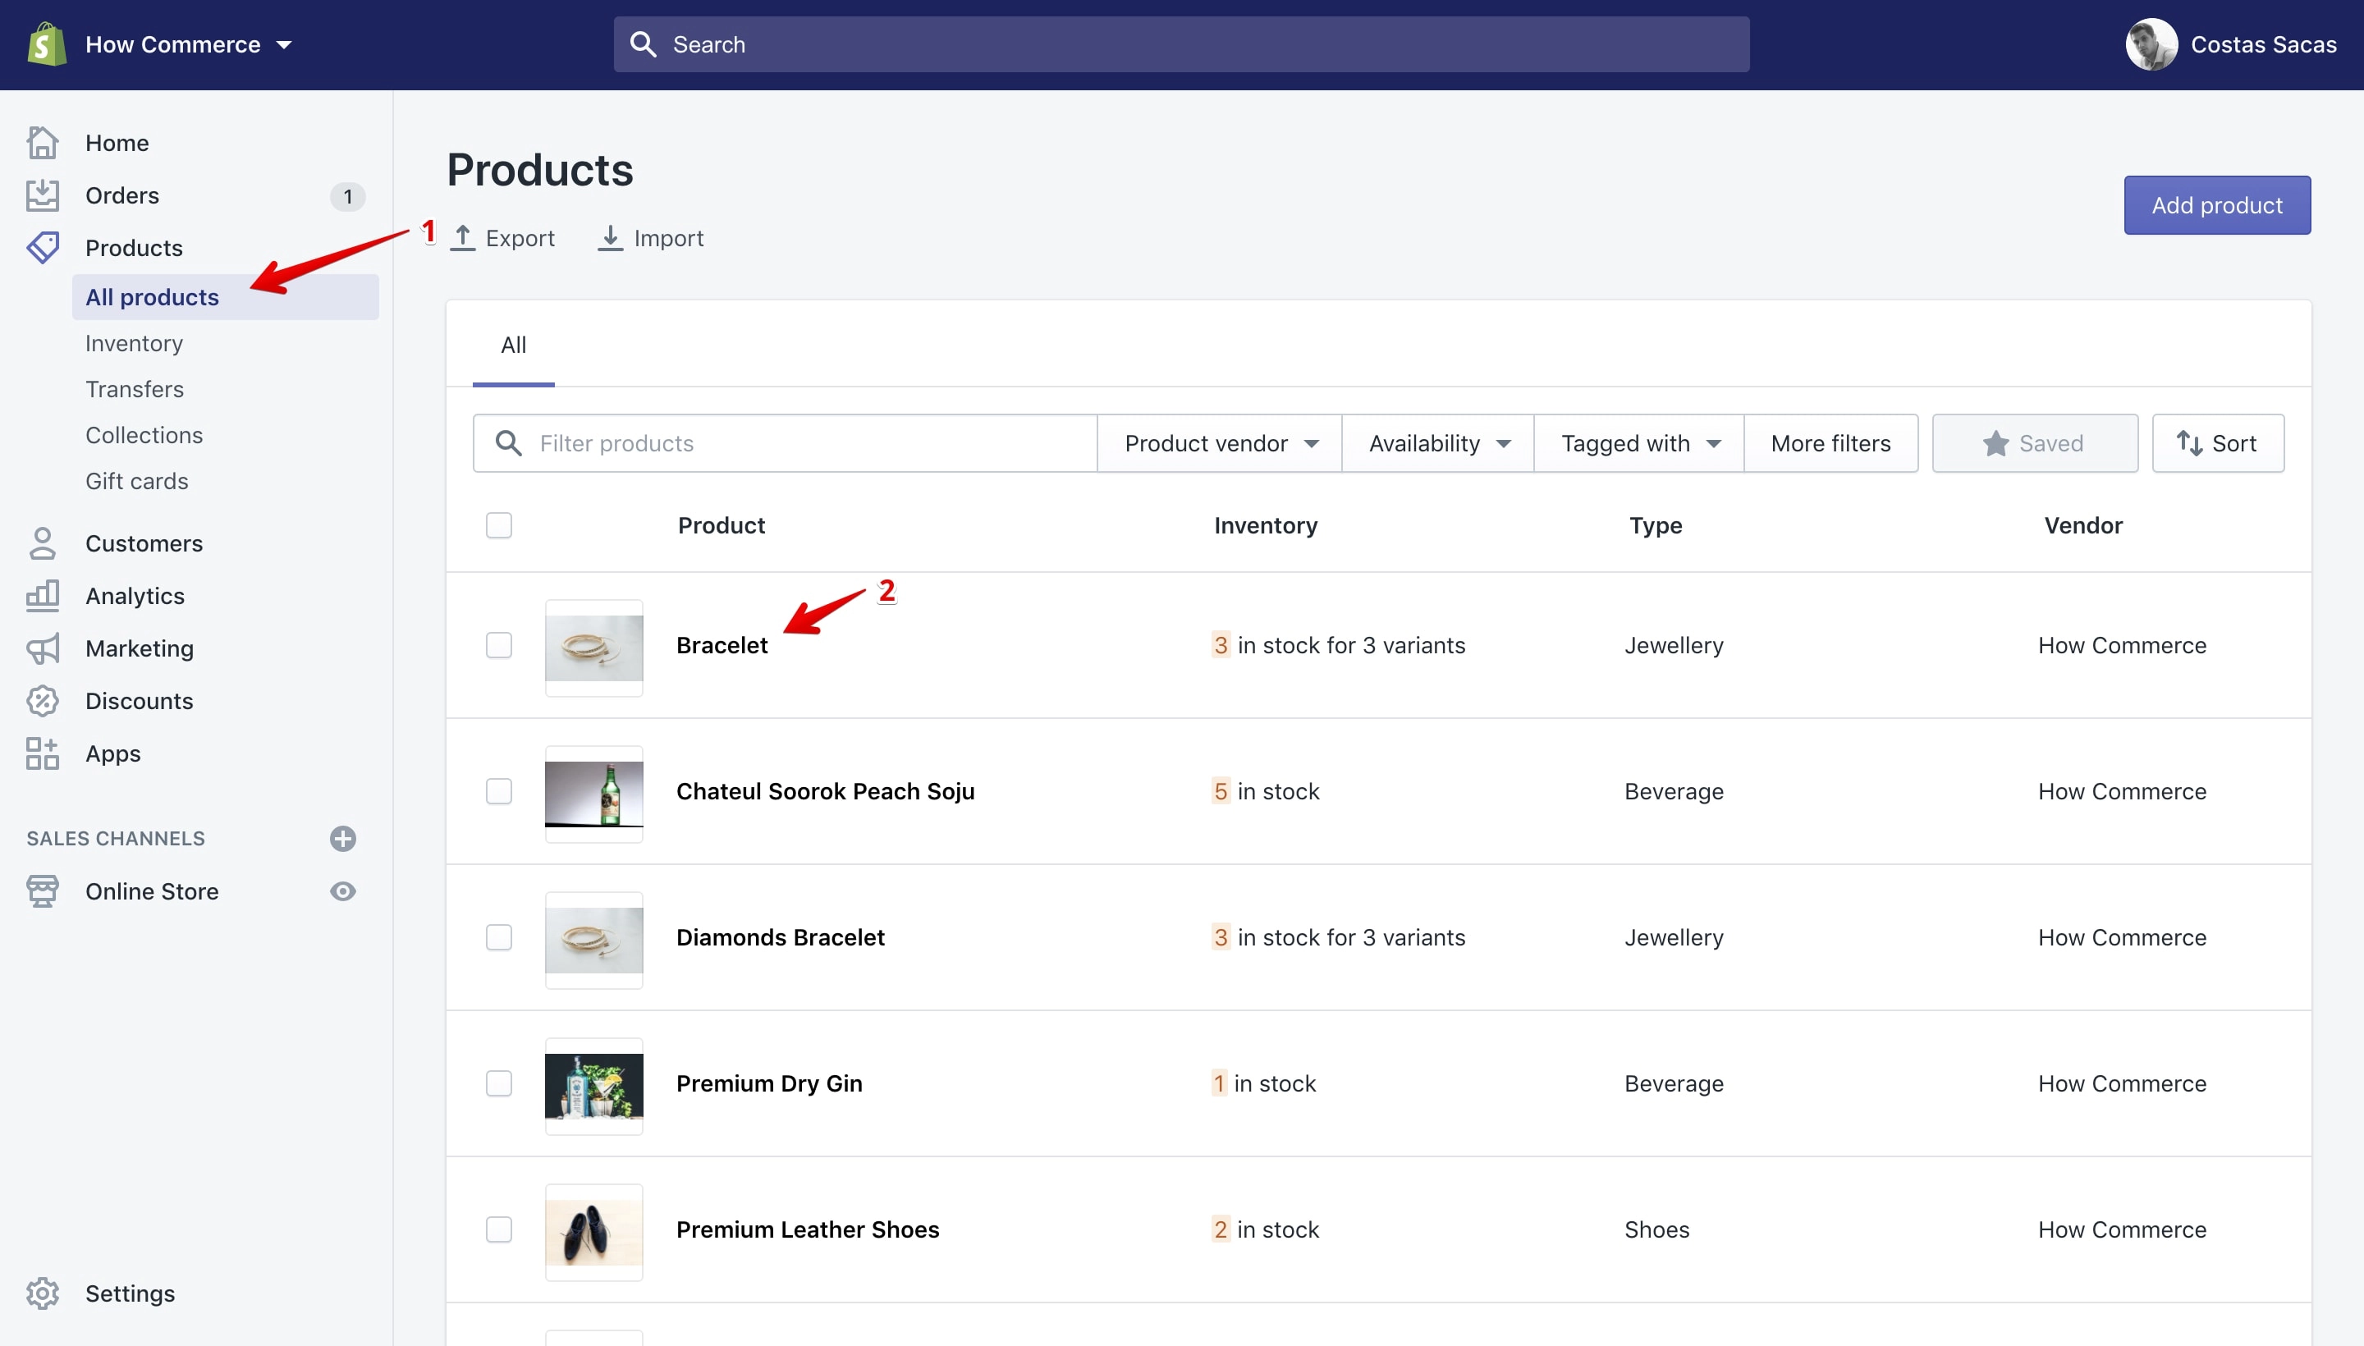Click the Online Store storefront icon
Image resolution: width=2364 pixels, height=1346 pixels.
pos(43,891)
